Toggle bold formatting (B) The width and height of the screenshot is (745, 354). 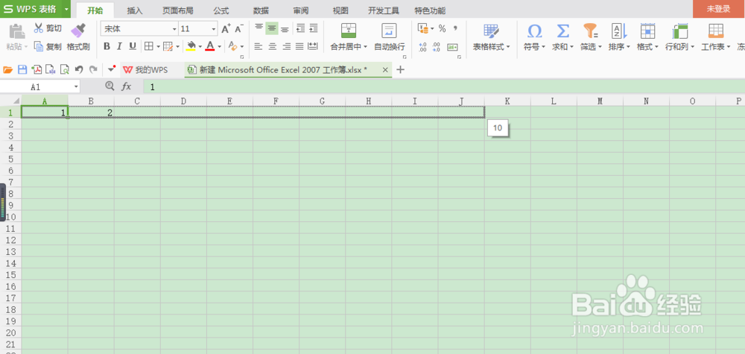(x=107, y=46)
